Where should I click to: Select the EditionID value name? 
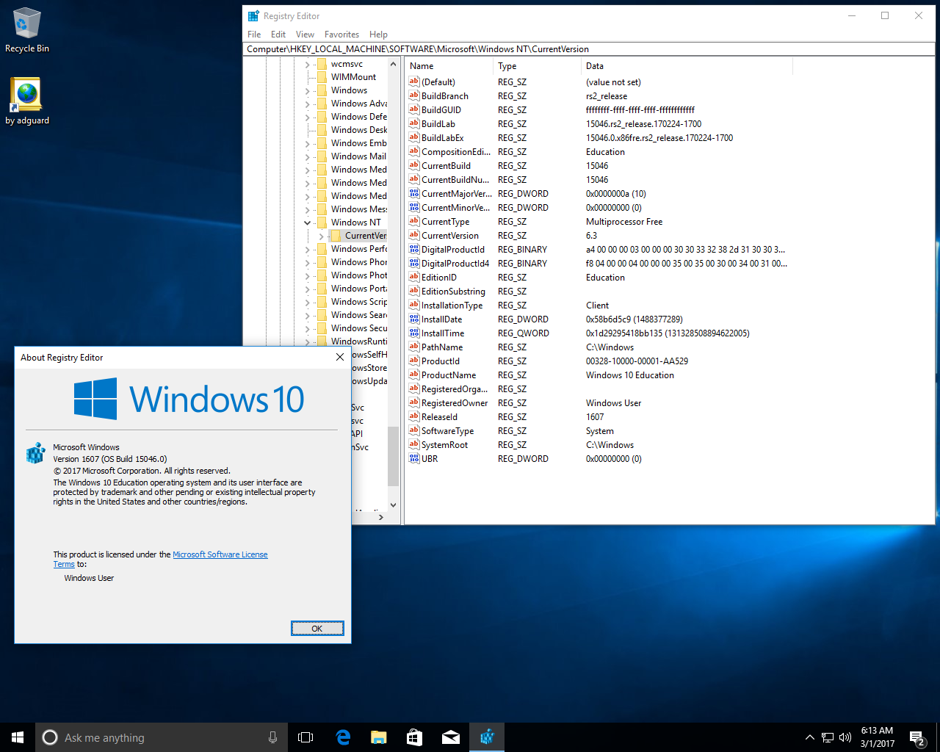coord(438,277)
